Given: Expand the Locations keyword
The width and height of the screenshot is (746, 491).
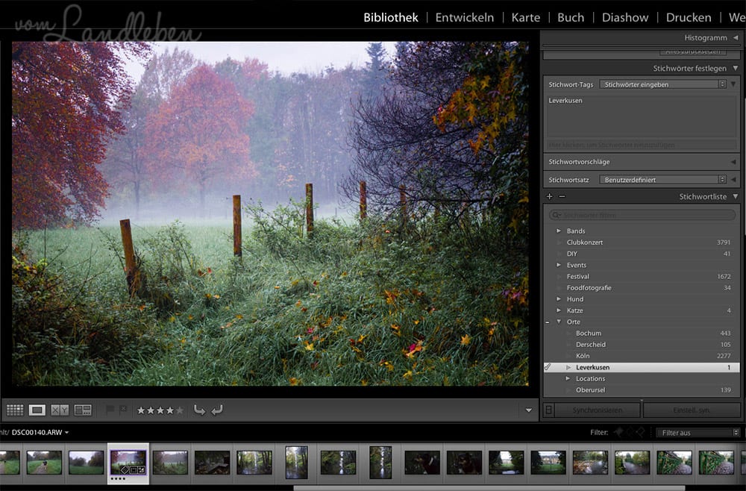Looking at the screenshot, I should (x=568, y=379).
